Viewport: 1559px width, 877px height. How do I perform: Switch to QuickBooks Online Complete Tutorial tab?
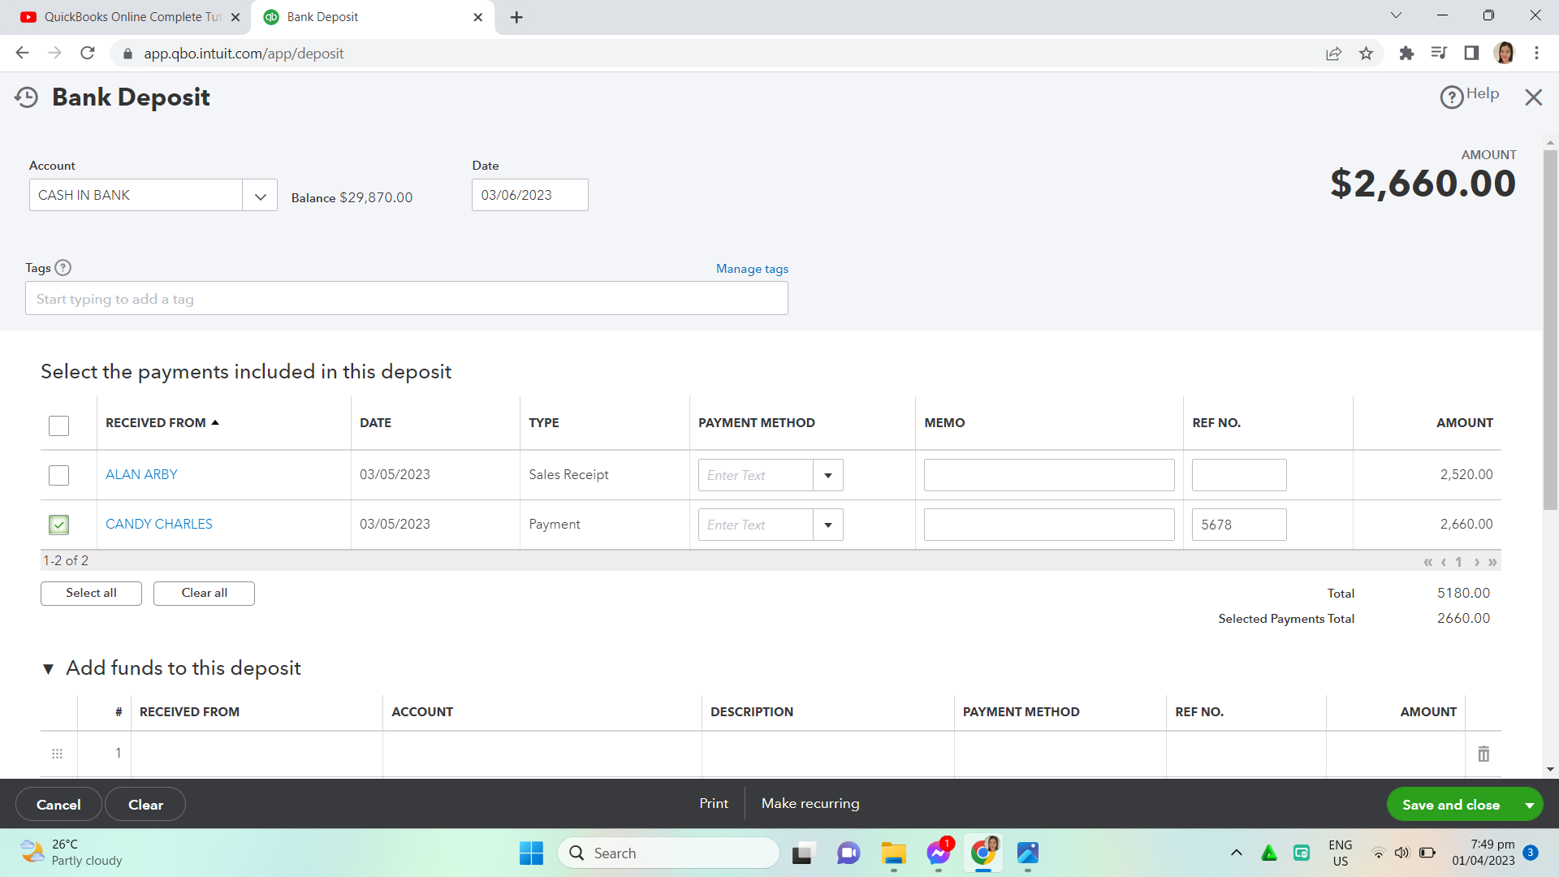(x=130, y=17)
